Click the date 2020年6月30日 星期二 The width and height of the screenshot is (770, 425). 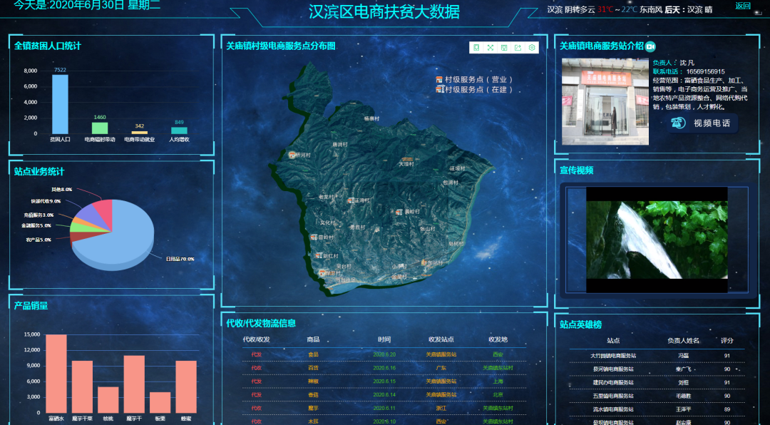pos(105,6)
